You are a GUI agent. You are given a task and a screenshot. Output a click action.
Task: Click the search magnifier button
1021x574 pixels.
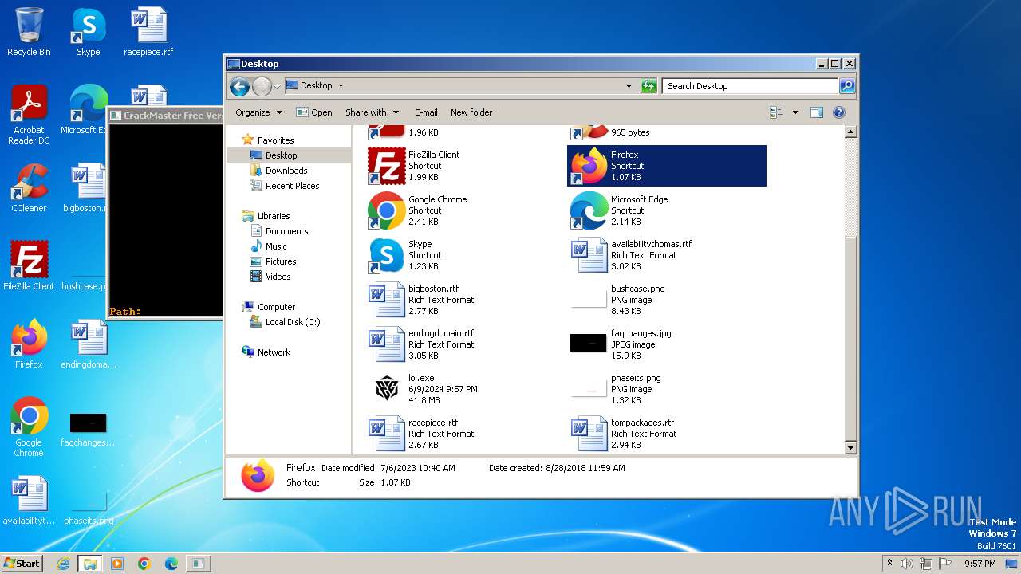tap(847, 86)
